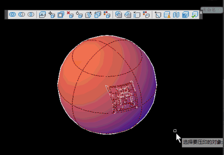Select the Copy Faces tool
224x155 pixels.
(x=98, y=15)
